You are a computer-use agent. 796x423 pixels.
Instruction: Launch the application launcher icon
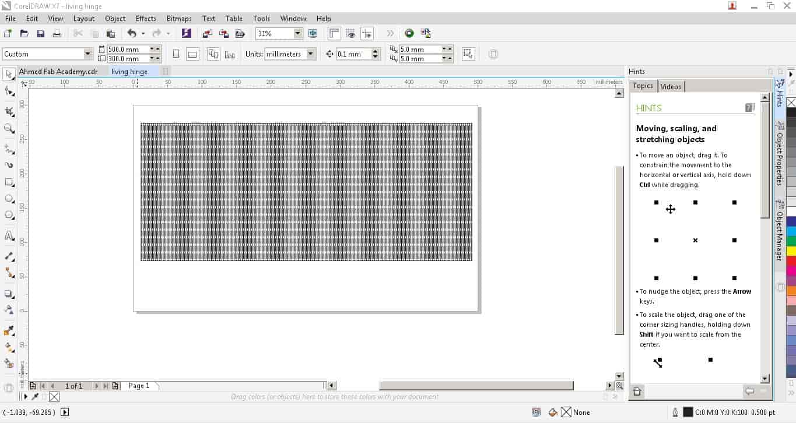425,34
